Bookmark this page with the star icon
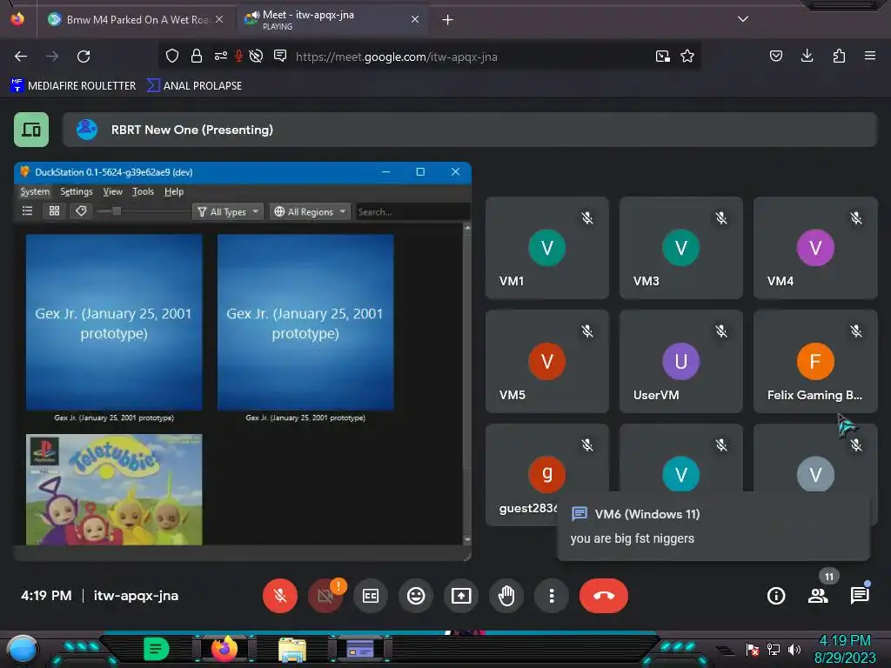Viewport: 891px width, 668px height. pyautogui.click(x=687, y=57)
